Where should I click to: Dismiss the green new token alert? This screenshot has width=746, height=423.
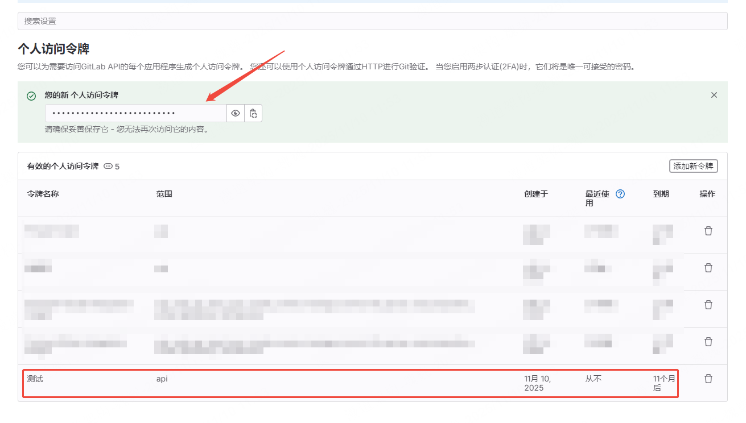pyautogui.click(x=714, y=95)
